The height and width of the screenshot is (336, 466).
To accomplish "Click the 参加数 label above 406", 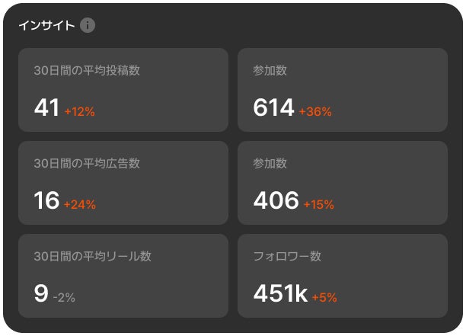I will point(270,164).
